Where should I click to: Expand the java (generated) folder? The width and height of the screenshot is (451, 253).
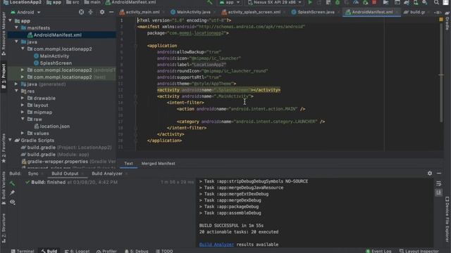tap(17, 84)
